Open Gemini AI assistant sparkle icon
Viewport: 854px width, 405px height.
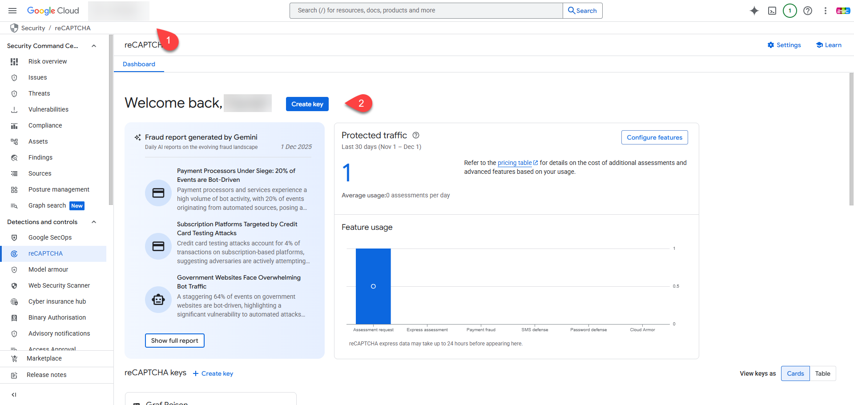(x=754, y=11)
